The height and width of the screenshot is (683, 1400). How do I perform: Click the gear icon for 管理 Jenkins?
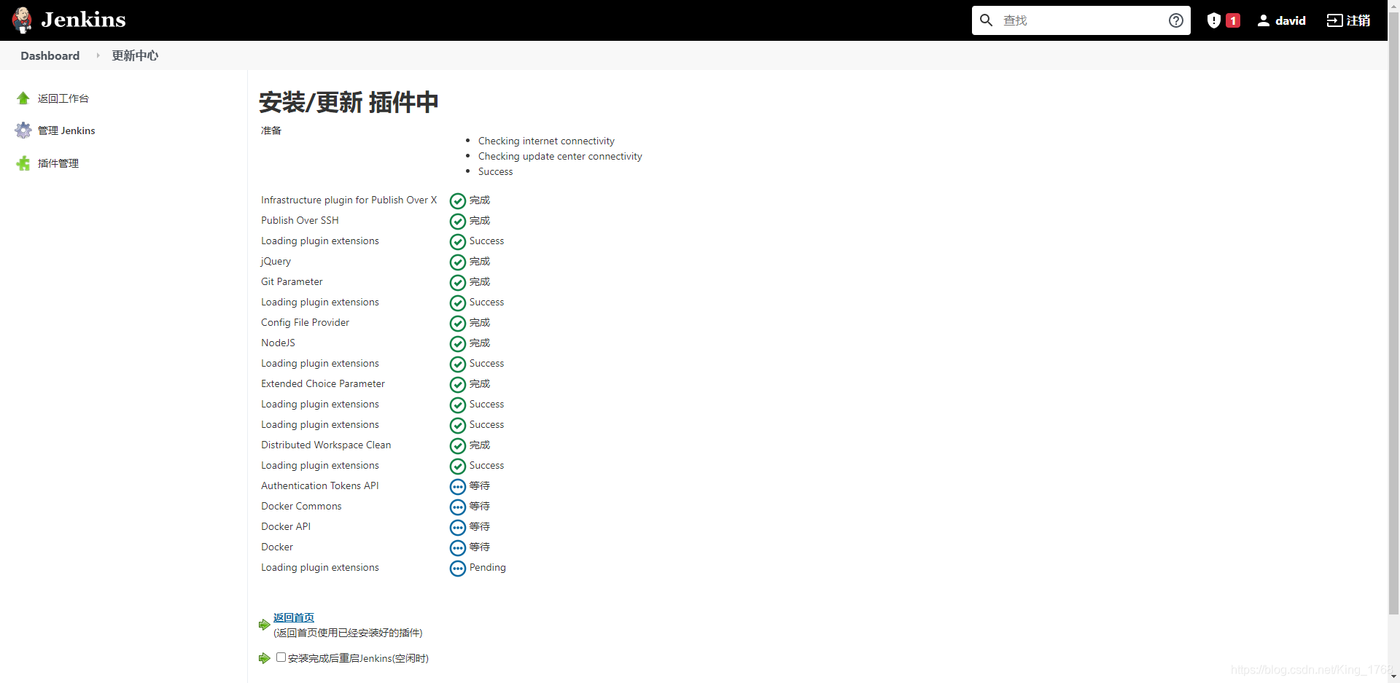(23, 130)
